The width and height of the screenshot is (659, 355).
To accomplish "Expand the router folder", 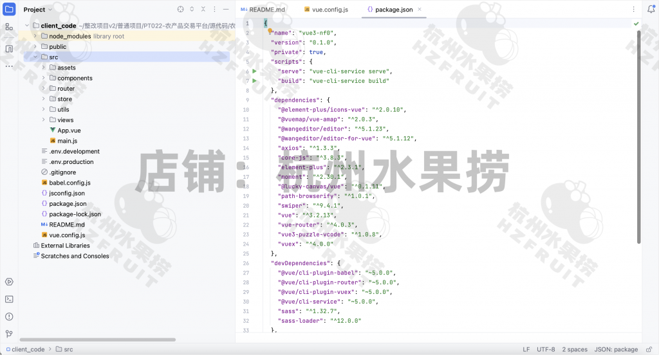I will pos(43,89).
